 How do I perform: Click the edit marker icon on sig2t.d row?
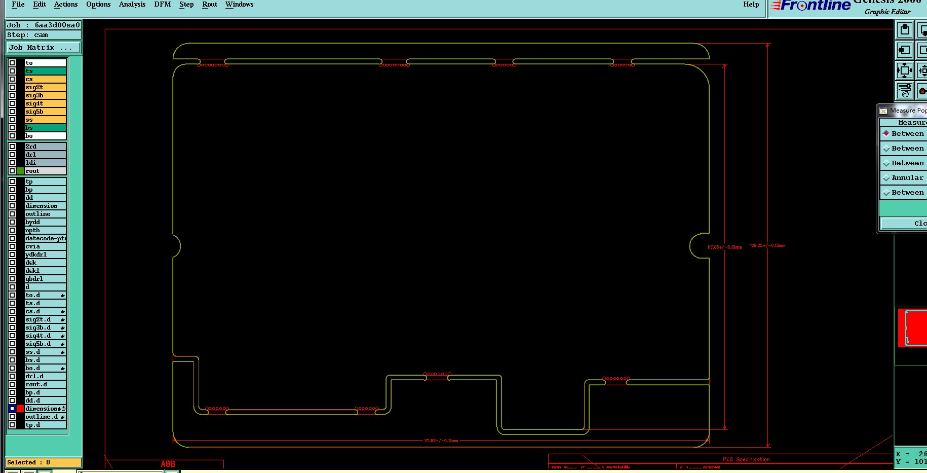63,319
